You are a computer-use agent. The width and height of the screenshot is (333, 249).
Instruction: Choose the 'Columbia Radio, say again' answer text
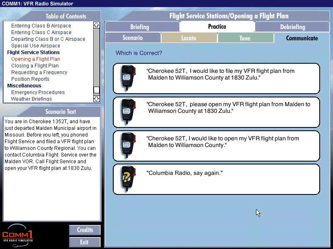184,173
